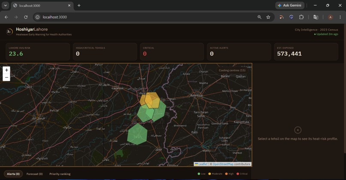Click the High/Critical Tehsils card

pyautogui.click(x=105, y=52)
